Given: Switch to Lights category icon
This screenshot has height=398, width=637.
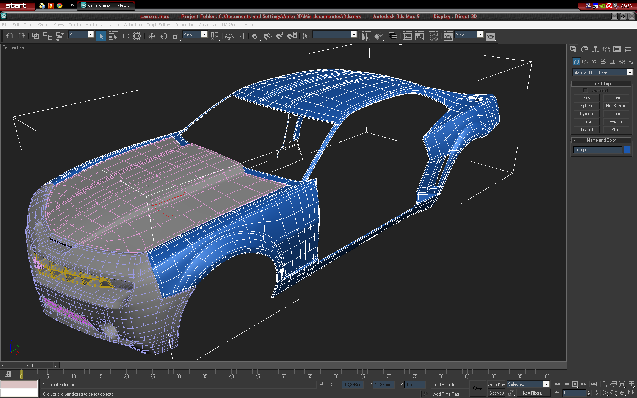Looking at the screenshot, I should tap(594, 61).
